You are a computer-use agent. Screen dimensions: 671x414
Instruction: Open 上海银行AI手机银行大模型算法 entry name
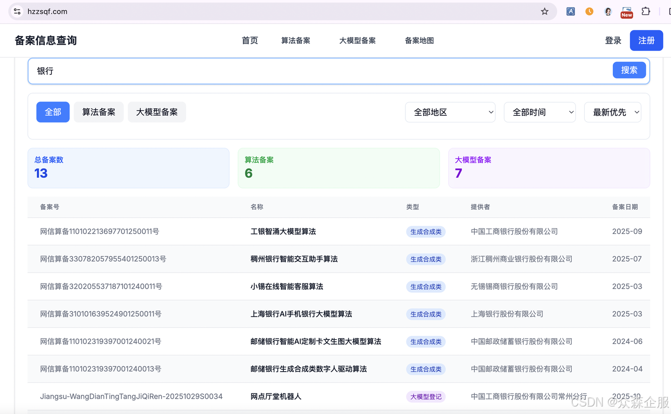301,314
